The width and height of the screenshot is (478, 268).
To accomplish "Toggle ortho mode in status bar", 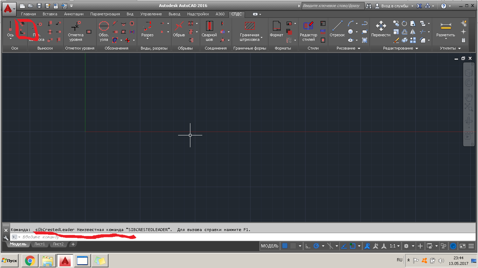I will (308, 246).
